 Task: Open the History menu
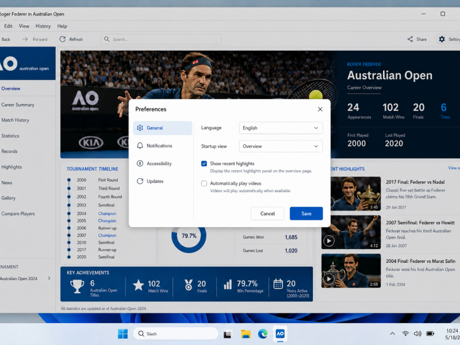[43, 26]
